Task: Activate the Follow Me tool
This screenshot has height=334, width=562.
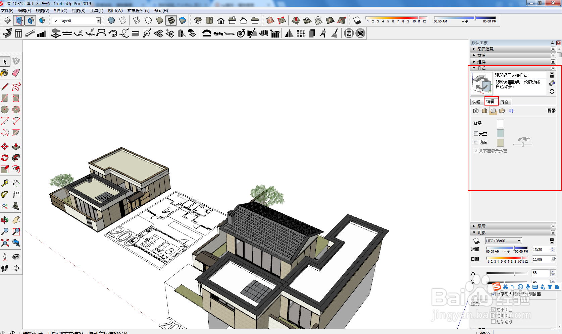Action: pyautogui.click(x=16, y=158)
